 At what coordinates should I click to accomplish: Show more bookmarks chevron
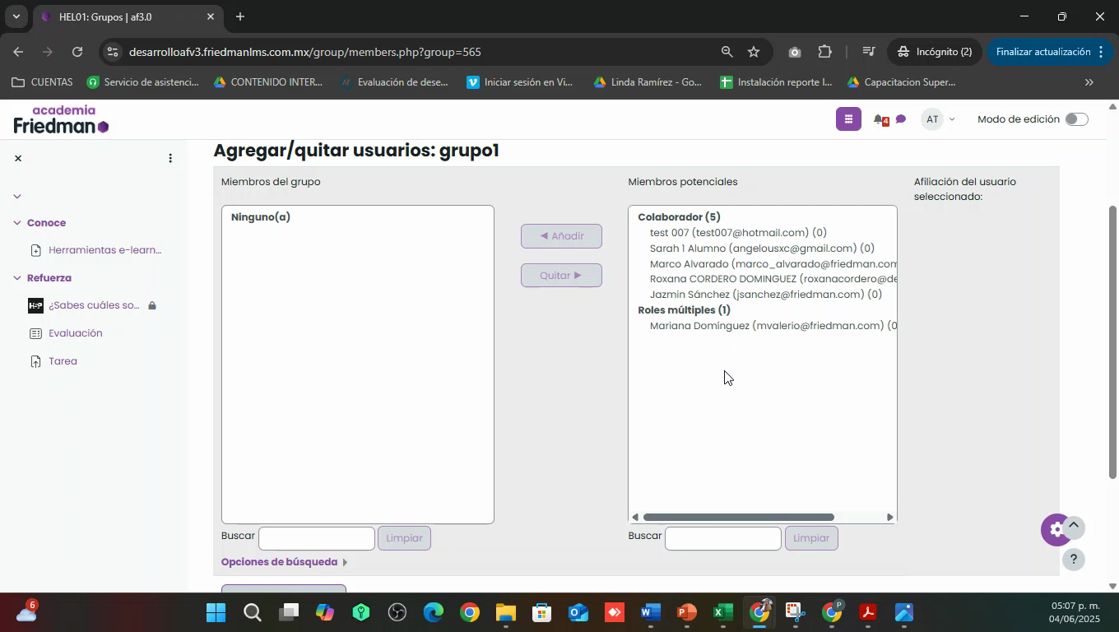pos(1089,82)
